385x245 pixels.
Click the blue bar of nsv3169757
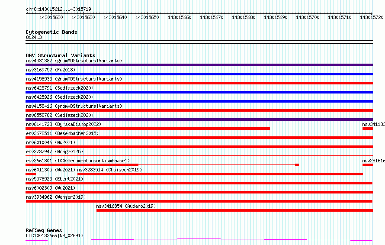click(199, 74)
